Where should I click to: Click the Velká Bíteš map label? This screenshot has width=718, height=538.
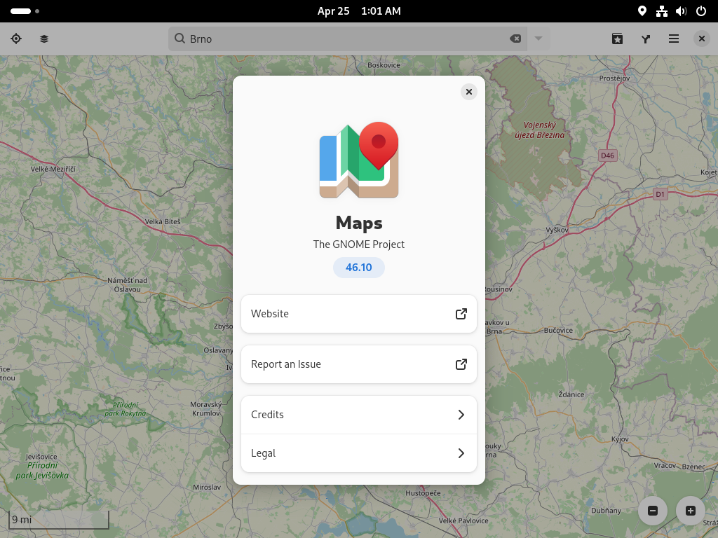[x=163, y=221]
